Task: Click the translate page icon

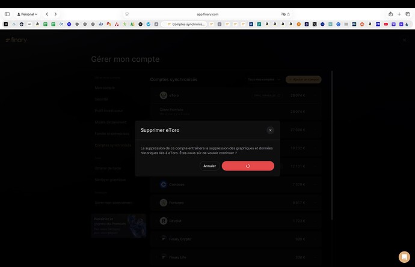Action: coord(283,14)
